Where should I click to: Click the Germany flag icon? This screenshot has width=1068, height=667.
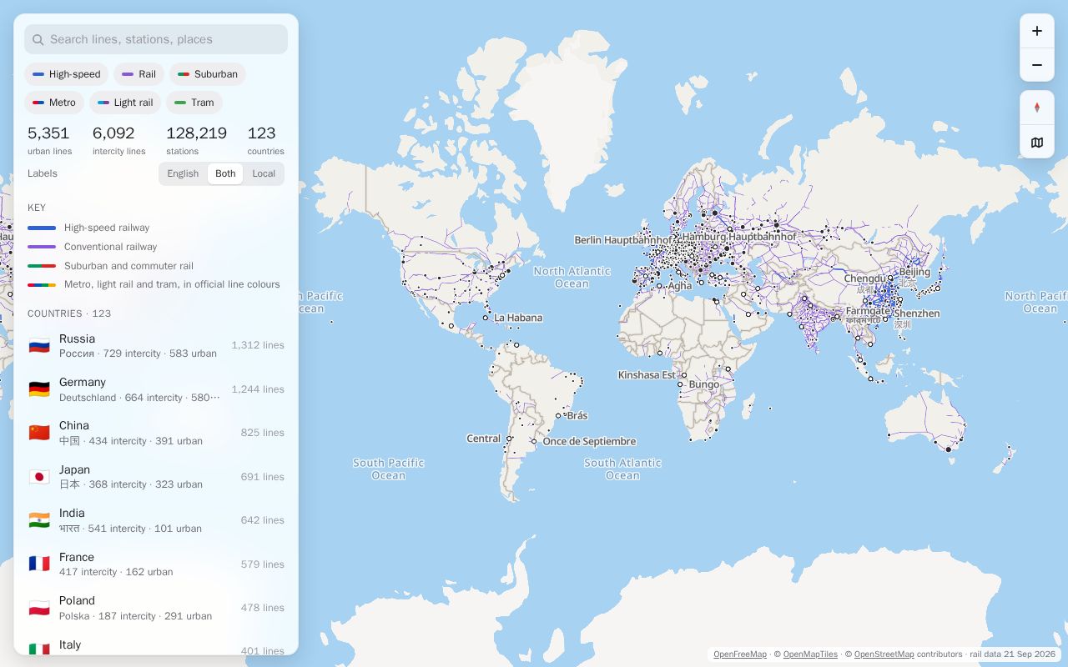coord(39,389)
